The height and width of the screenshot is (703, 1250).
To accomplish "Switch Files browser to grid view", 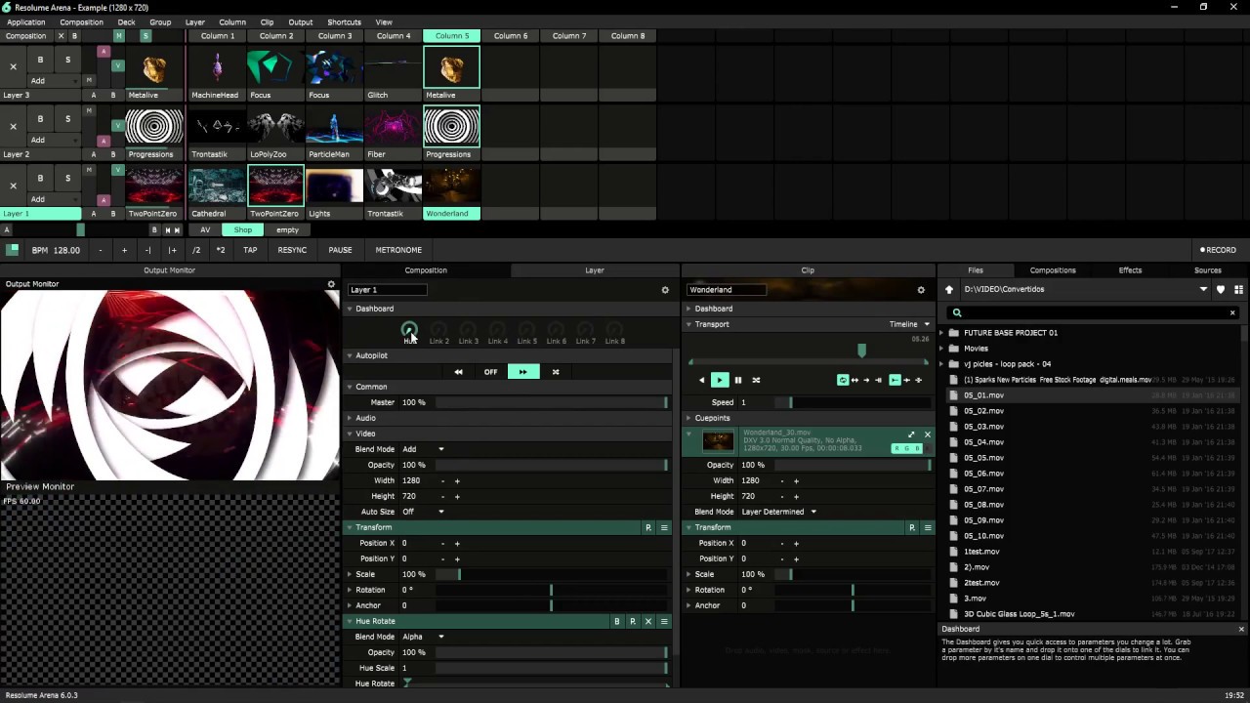I will (1238, 289).
